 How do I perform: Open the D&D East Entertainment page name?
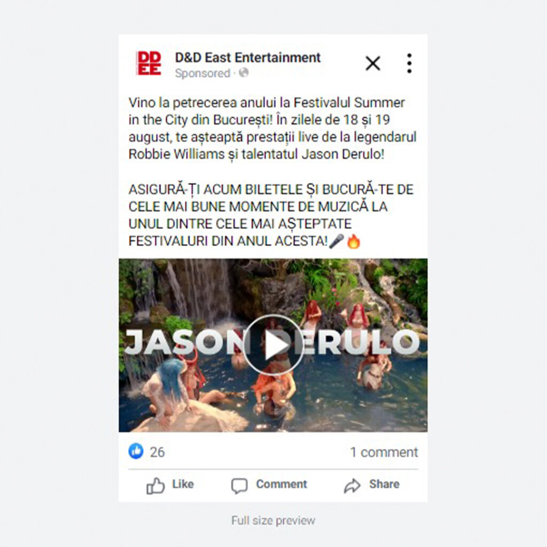248,58
